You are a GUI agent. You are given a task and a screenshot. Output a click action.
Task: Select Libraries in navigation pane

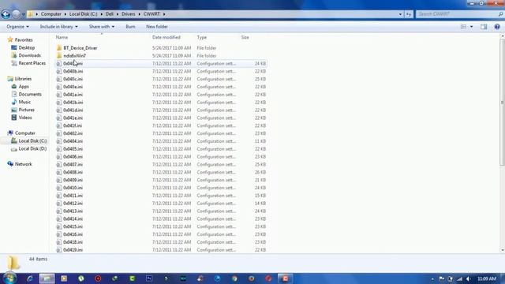pos(23,79)
